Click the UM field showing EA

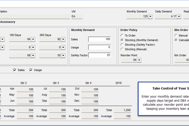77,16
